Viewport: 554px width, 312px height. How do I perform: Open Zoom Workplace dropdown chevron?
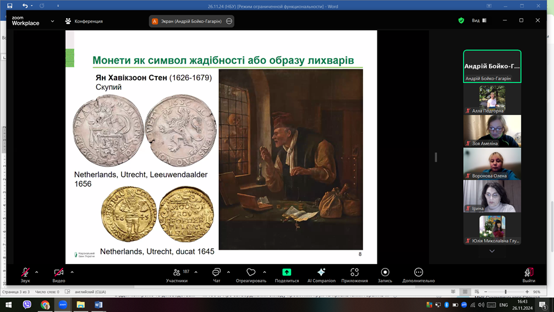click(x=52, y=21)
